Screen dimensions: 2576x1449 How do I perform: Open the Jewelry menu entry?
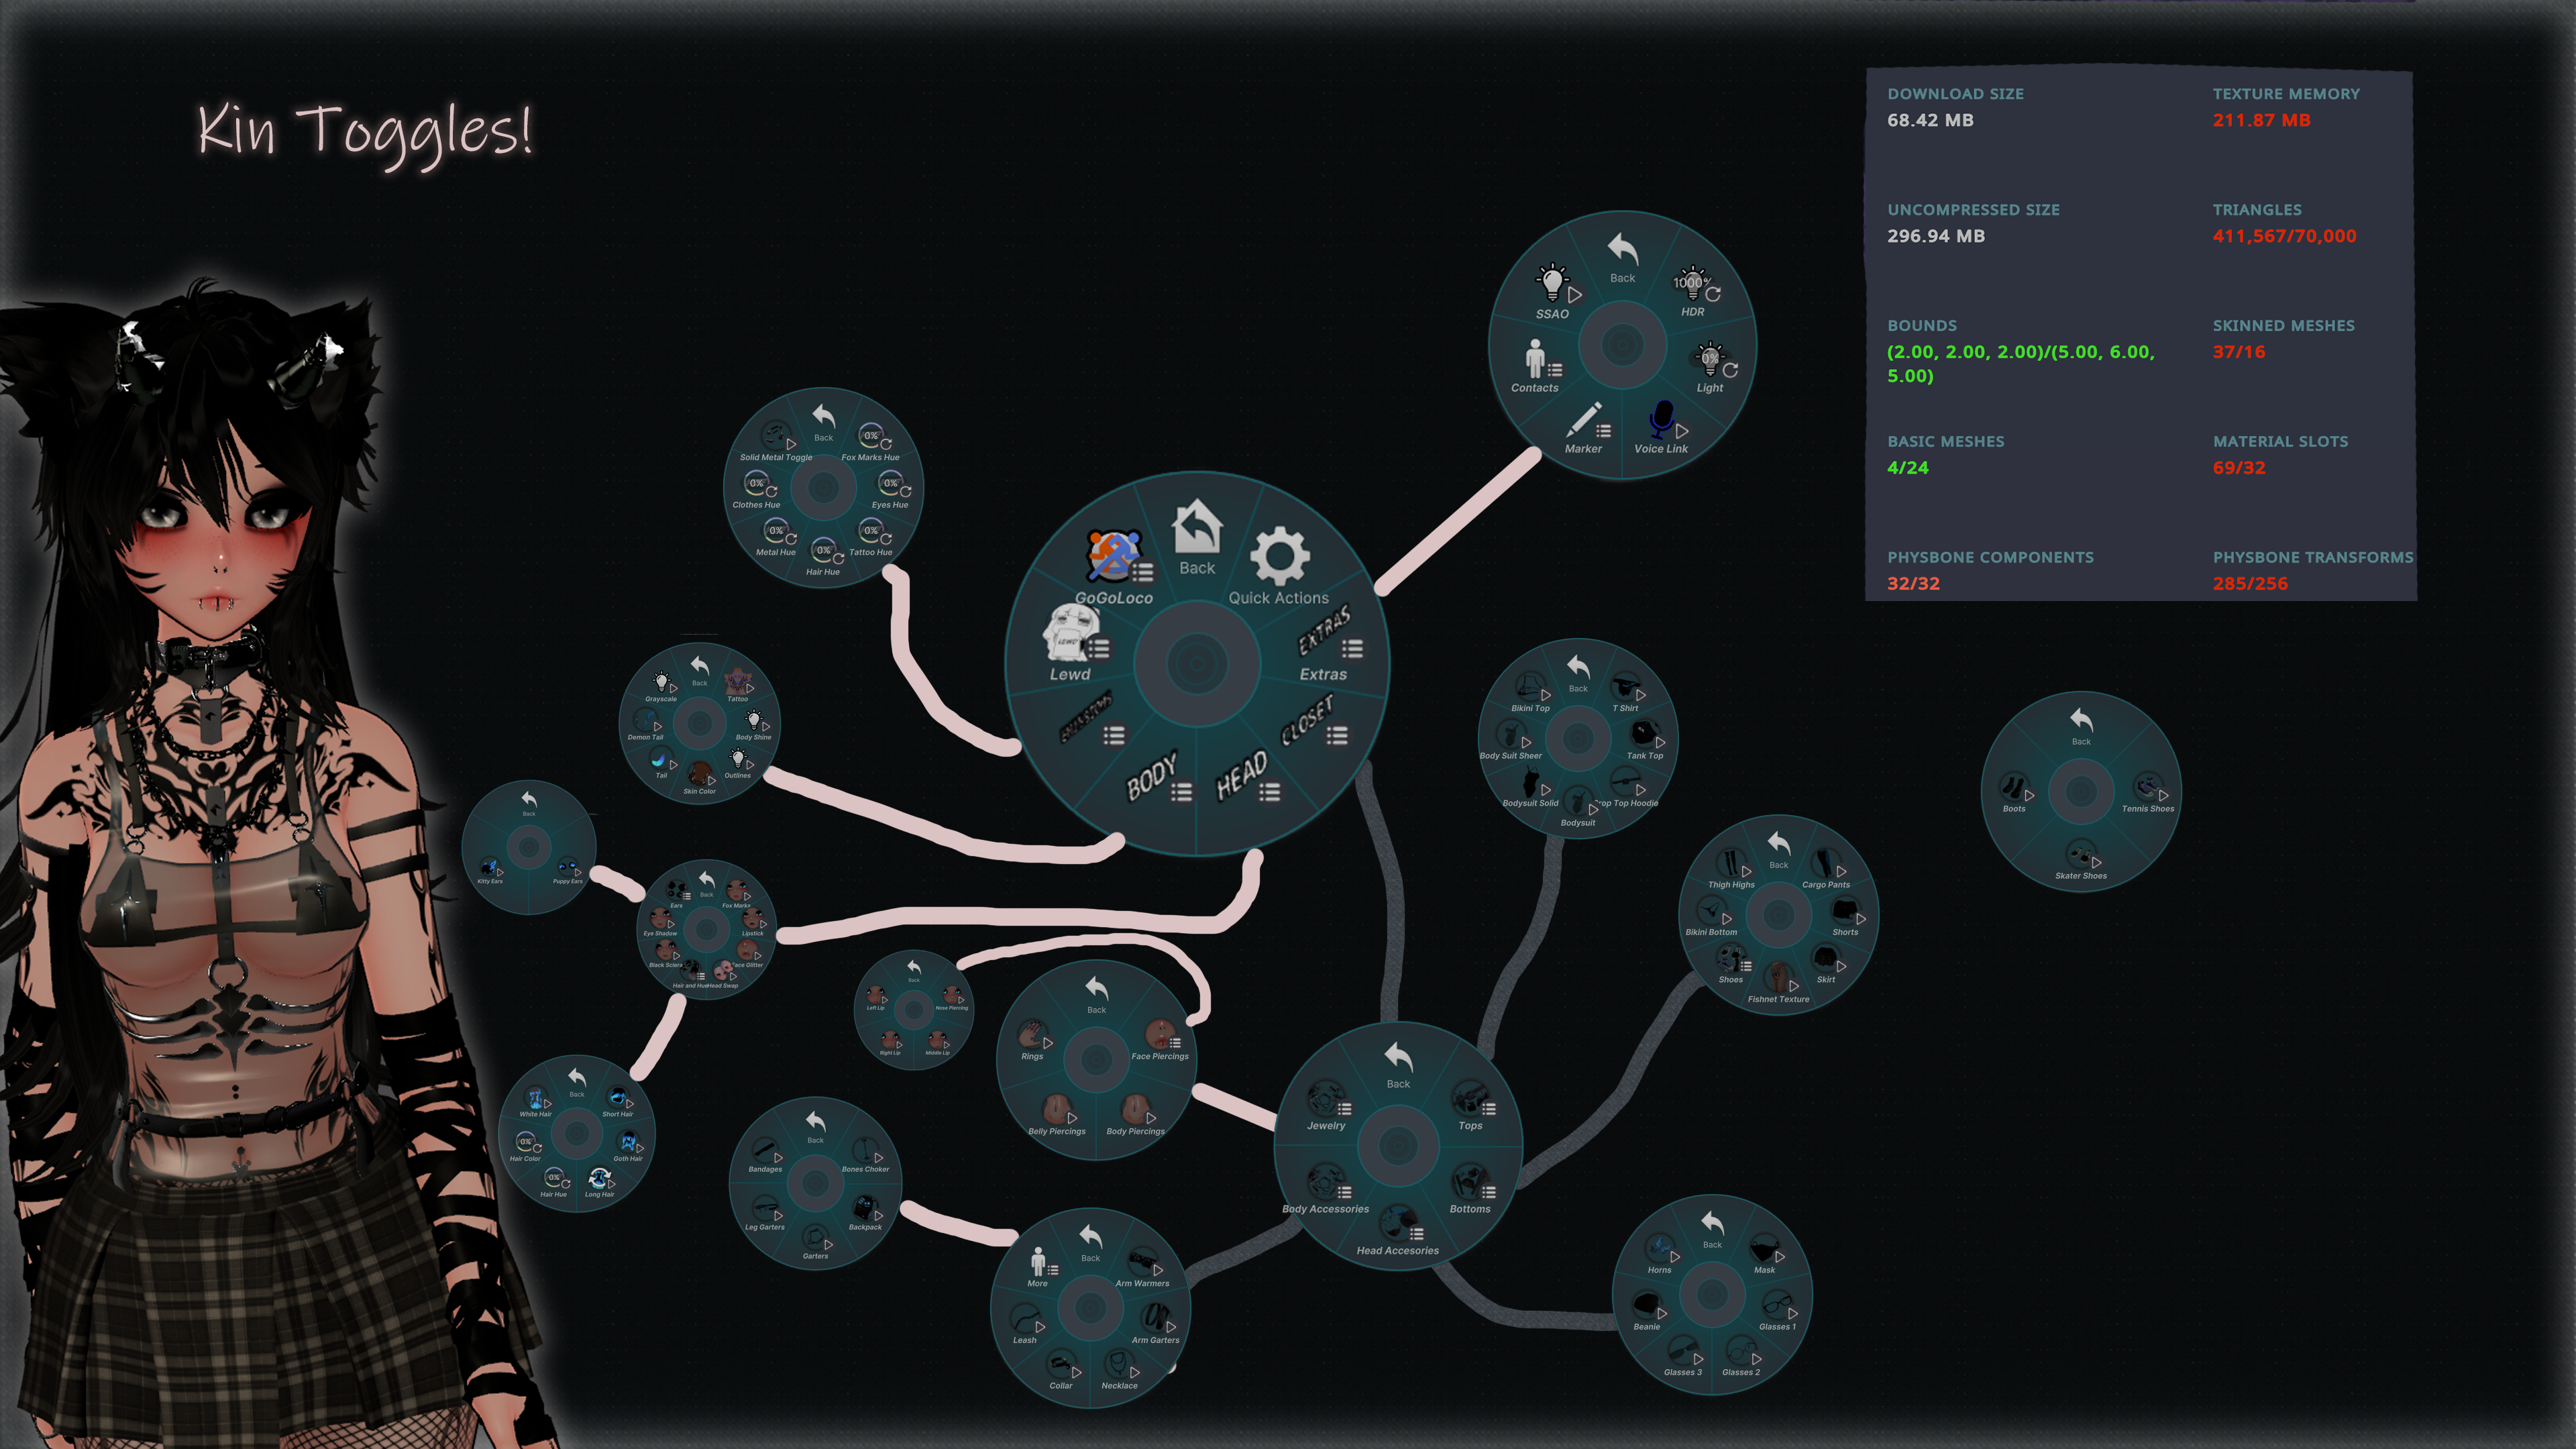pyautogui.click(x=1326, y=1100)
